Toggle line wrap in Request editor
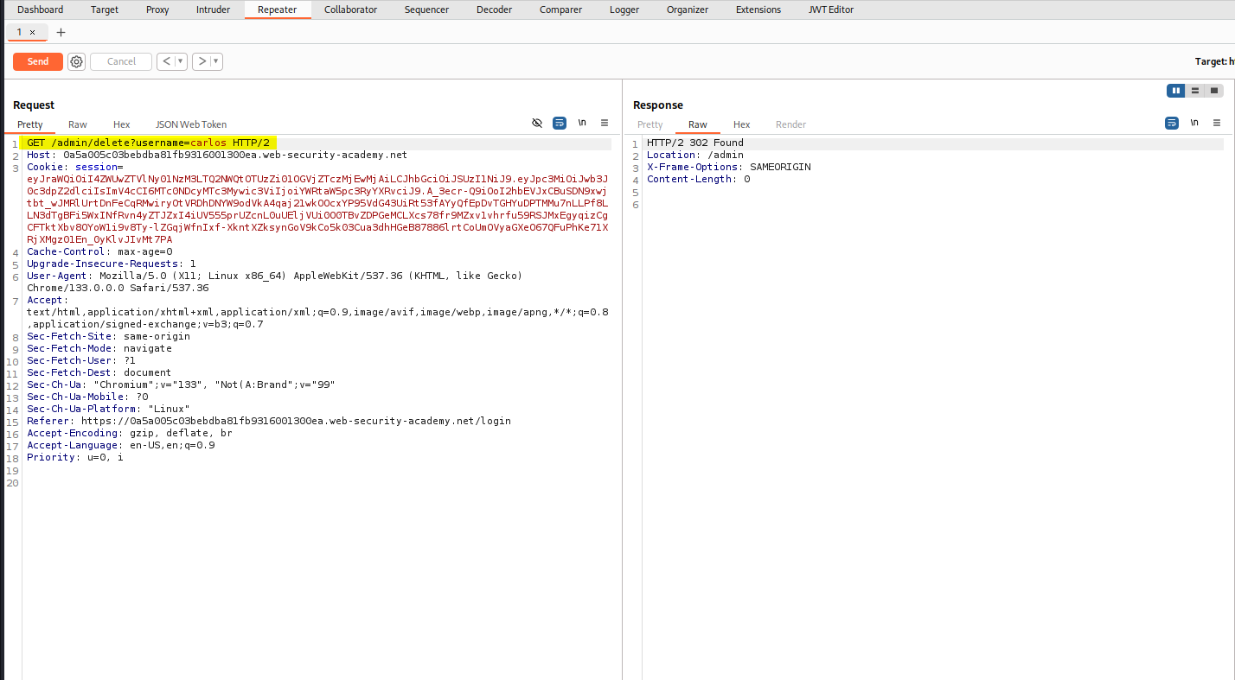The height and width of the screenshot is (680, 1235). [x=560, y=124]
